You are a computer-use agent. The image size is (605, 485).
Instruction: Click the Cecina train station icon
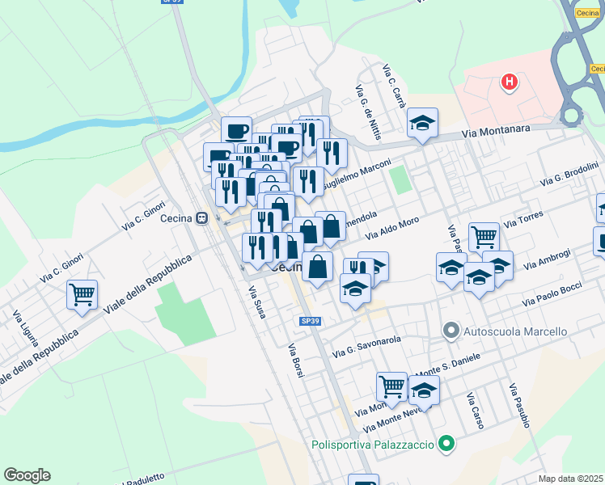pos(201,218)
